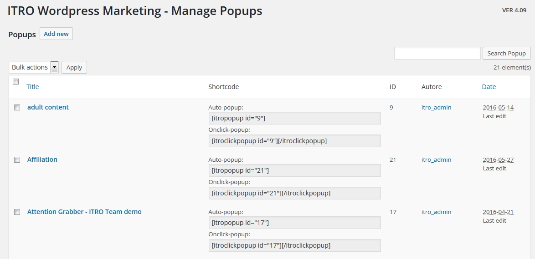
Task: Check the adult content row checkbox
Action: [17, 108]
